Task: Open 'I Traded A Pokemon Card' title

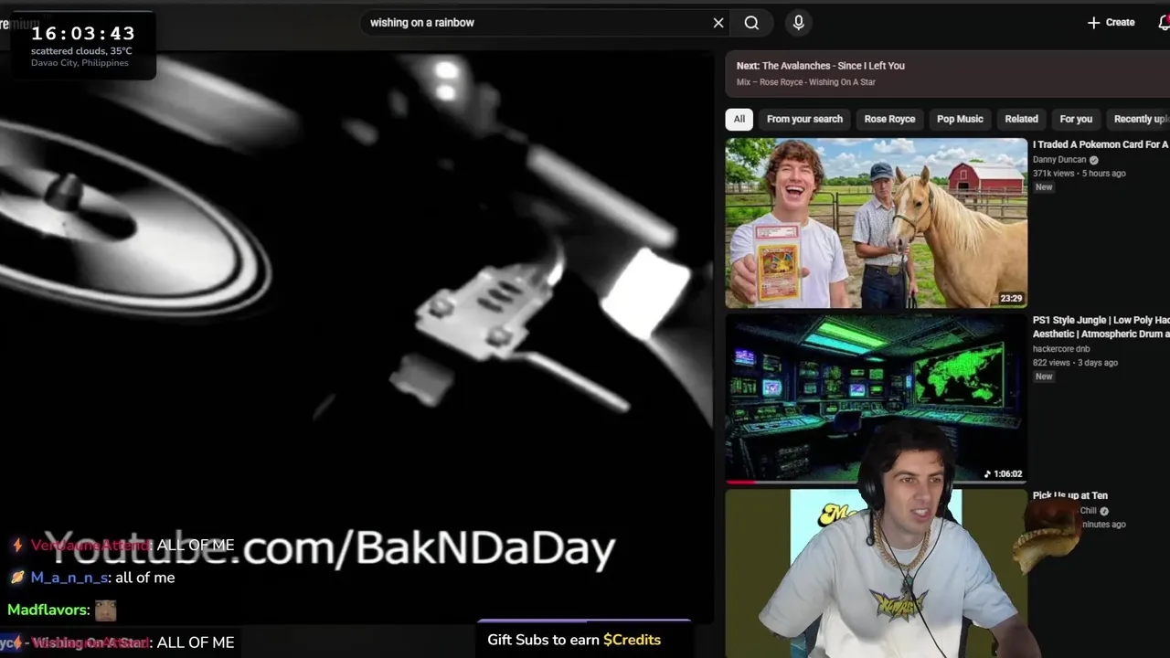Action: point(1101,144)
